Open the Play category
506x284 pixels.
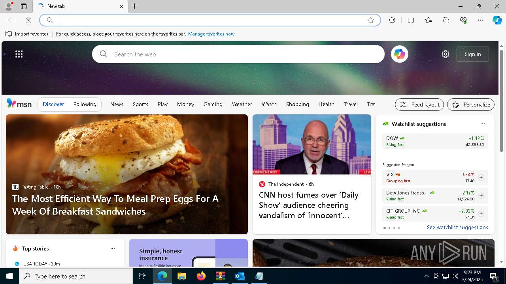click(x=162, y=104)
